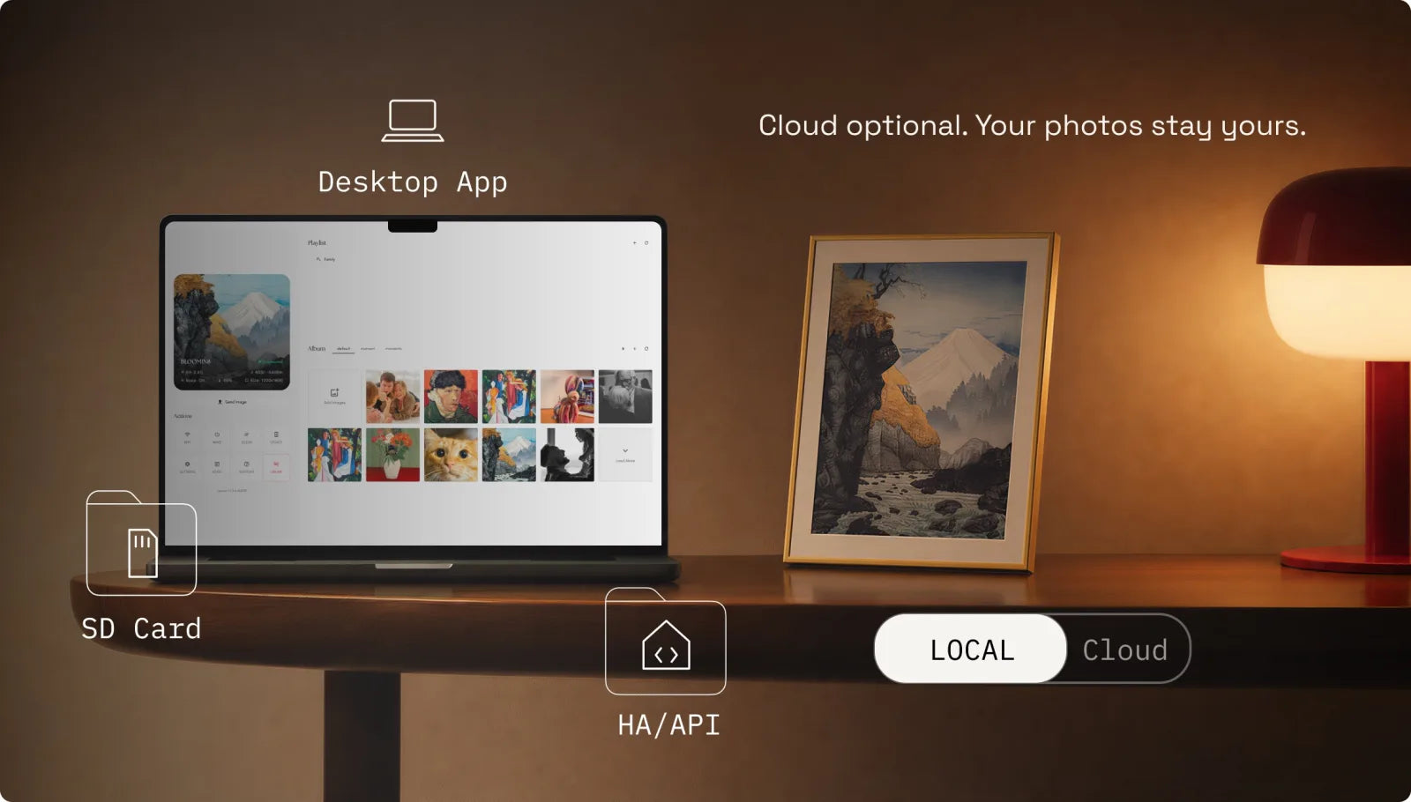Expand Load More in the album grid
1411x802 pixels.
point(625,455)
